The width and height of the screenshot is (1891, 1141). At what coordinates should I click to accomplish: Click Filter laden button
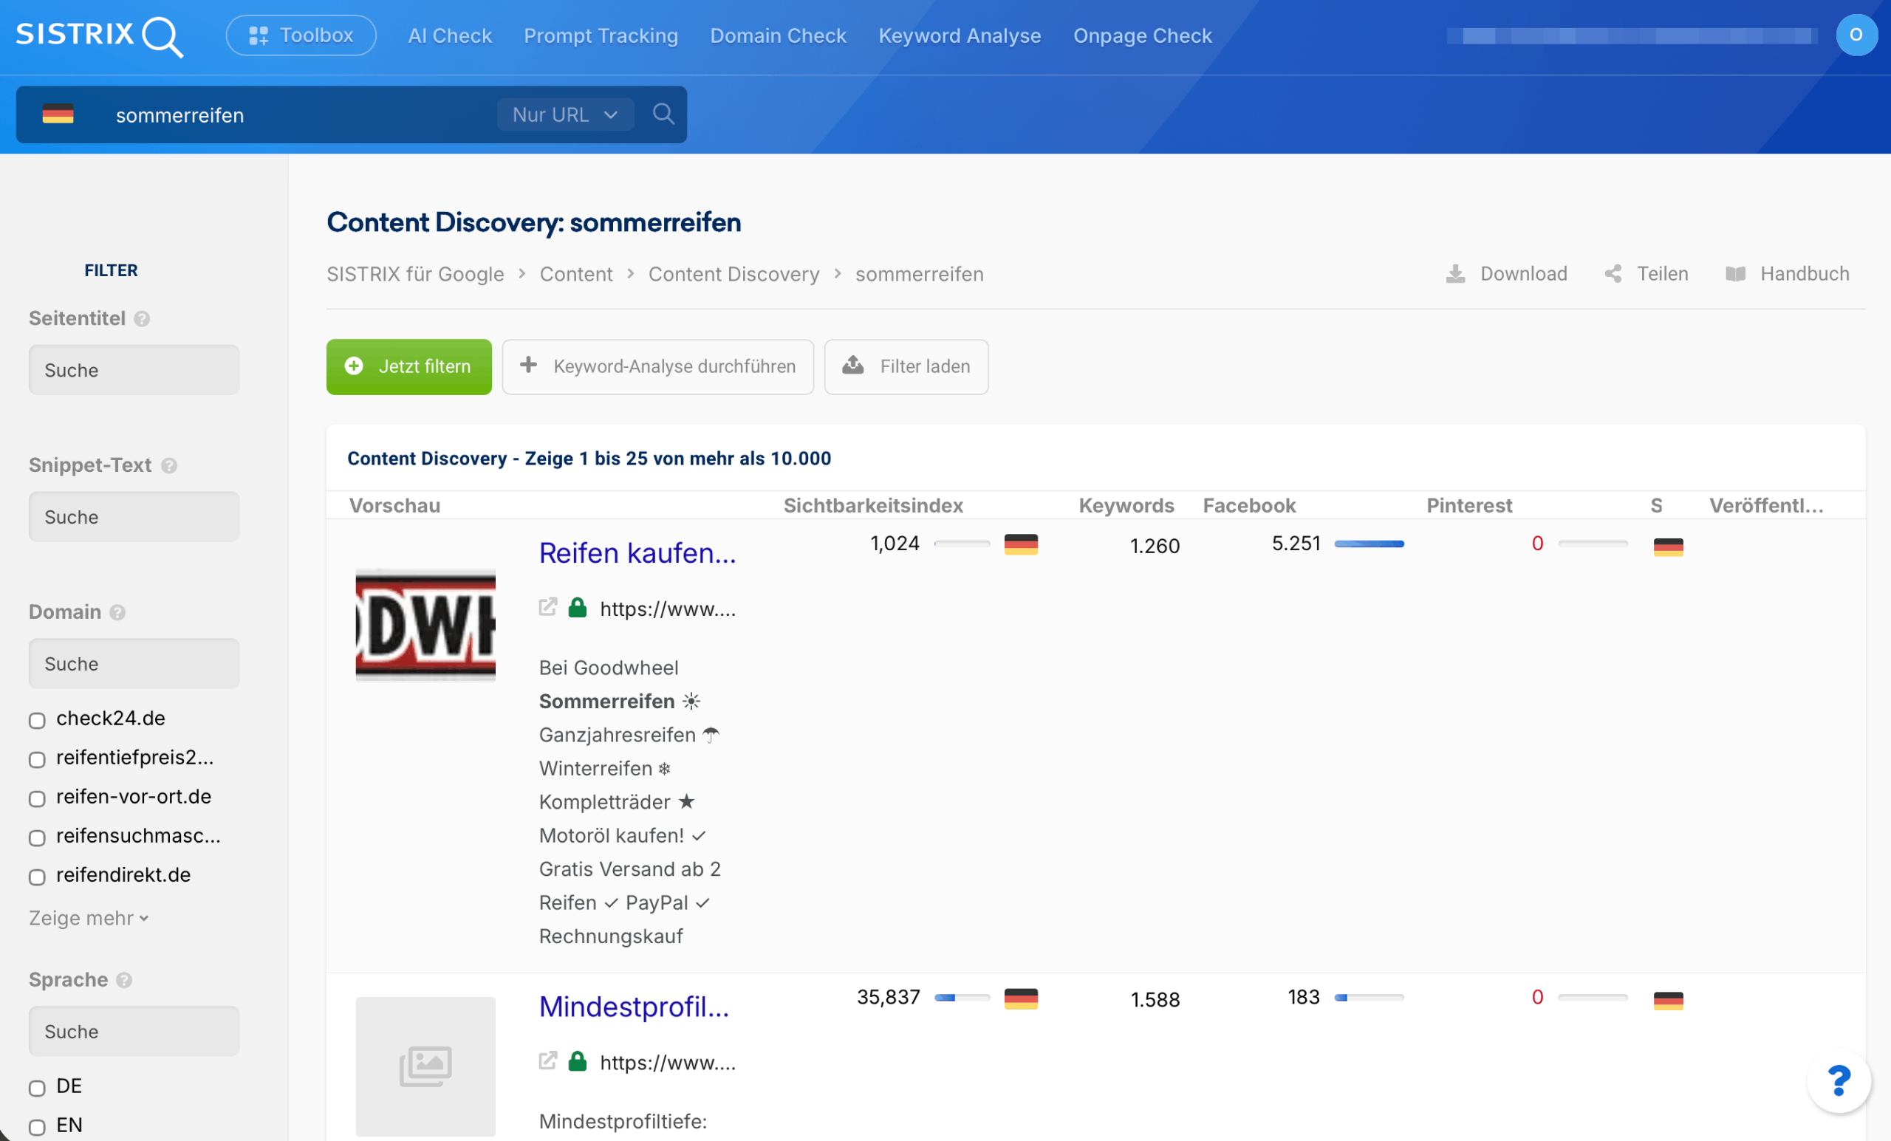[x=906, y=367]
